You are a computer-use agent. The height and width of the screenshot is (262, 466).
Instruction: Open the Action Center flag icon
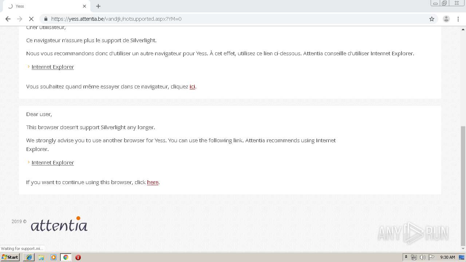point(431,257)
